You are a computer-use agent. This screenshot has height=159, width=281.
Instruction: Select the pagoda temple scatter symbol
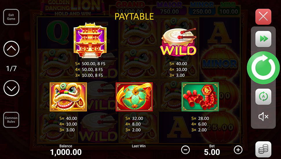tap(90, 40)
